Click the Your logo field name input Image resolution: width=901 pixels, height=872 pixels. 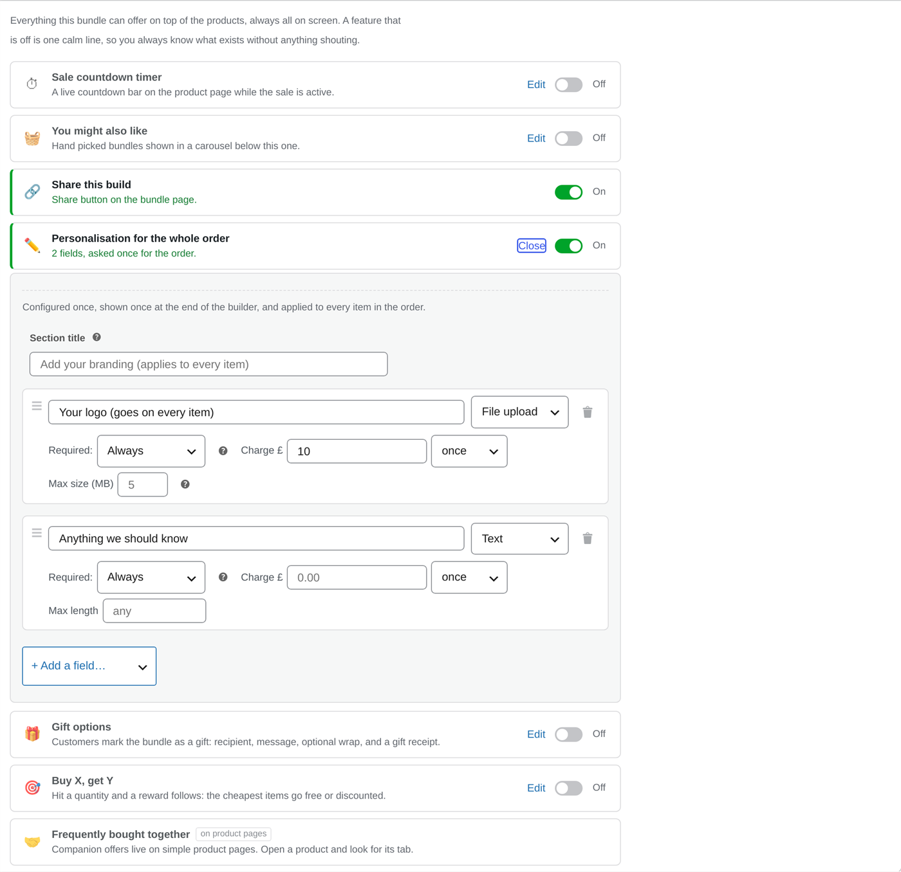(x=256, y=412)
